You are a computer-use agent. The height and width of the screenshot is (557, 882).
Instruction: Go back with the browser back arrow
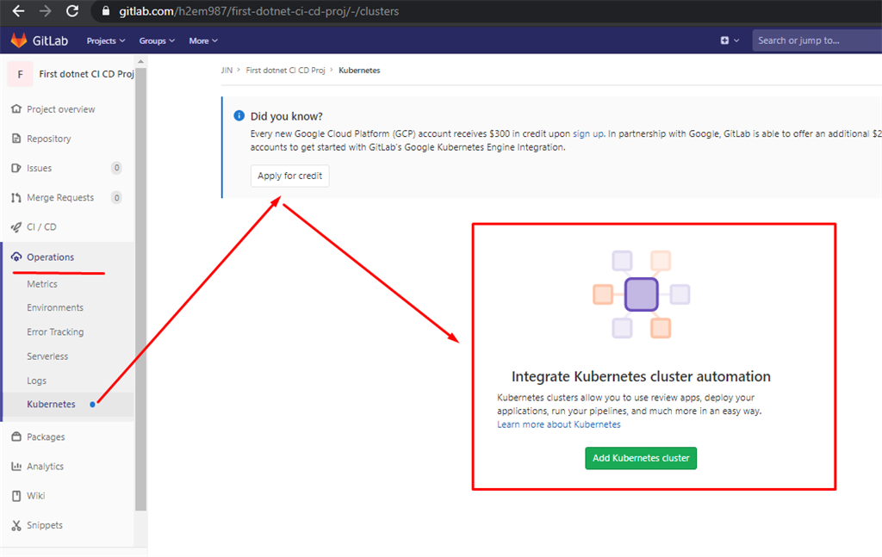point(18,11)
